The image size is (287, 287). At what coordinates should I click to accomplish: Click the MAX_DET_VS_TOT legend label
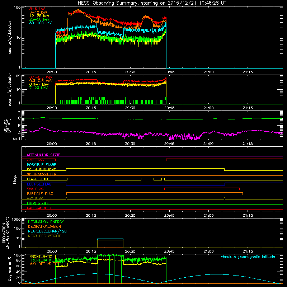tap(44, 264)
